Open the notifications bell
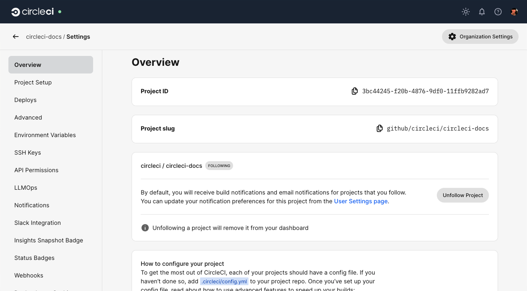The height and width of the screenshot is (291, 527). coord(482,12)
